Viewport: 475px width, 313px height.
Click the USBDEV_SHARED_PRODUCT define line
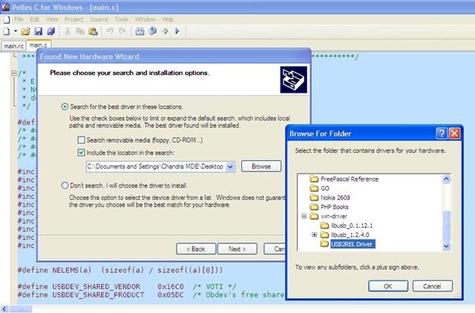tap(151, 294)
